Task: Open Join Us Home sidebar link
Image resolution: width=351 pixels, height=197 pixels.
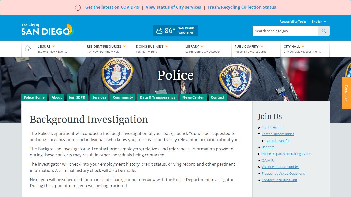Action: pyautogui.click(x=272, y=127)
